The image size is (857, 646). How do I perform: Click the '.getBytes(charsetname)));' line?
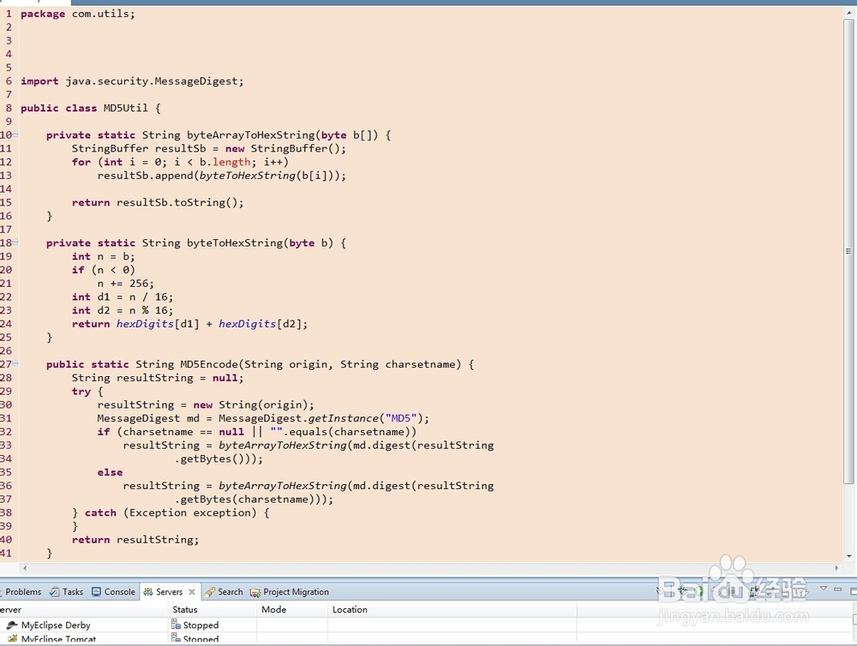coord(254,499)
